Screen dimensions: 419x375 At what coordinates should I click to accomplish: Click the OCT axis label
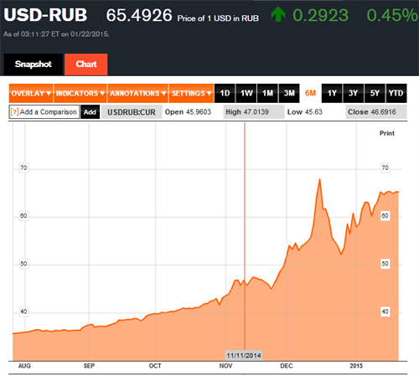[x=155, y=366]
